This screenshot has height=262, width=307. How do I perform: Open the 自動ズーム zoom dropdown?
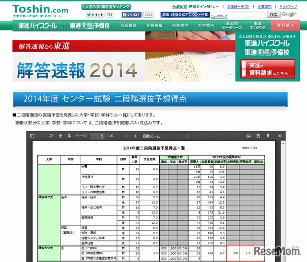click(165, 136)
